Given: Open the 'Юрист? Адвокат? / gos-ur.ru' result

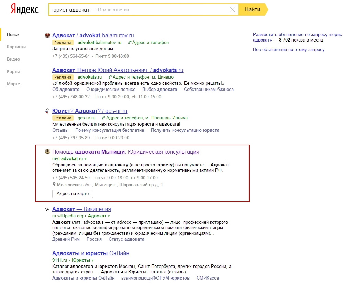Looking at the screenshot, I should [90, 111].
